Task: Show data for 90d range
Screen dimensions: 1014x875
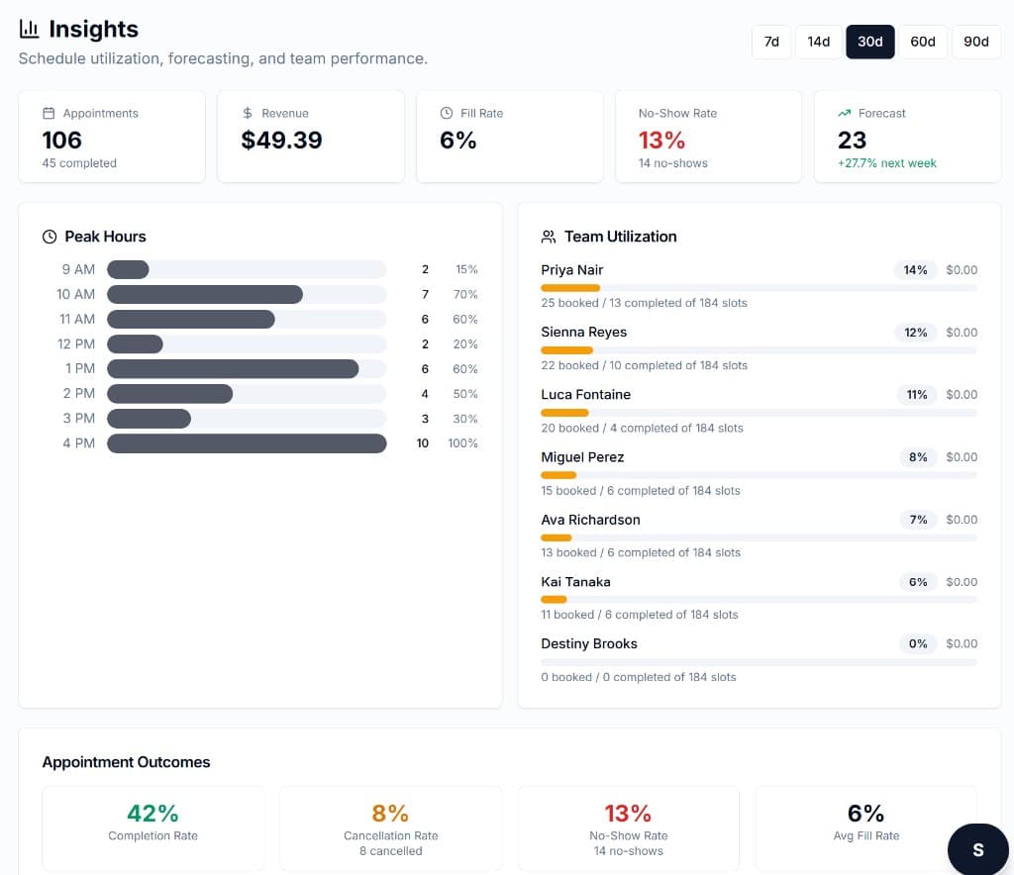Action: point(975,42)
